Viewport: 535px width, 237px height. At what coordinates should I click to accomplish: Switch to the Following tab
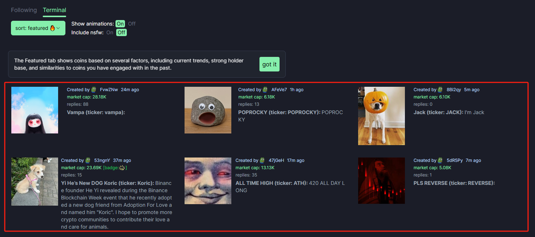[x=24, y=10]
